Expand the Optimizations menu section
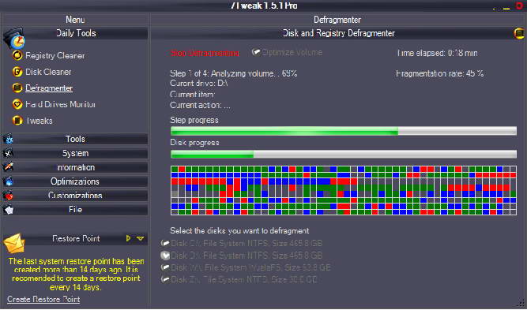Viewport: 527px width, 310px height. pos(75,181)
